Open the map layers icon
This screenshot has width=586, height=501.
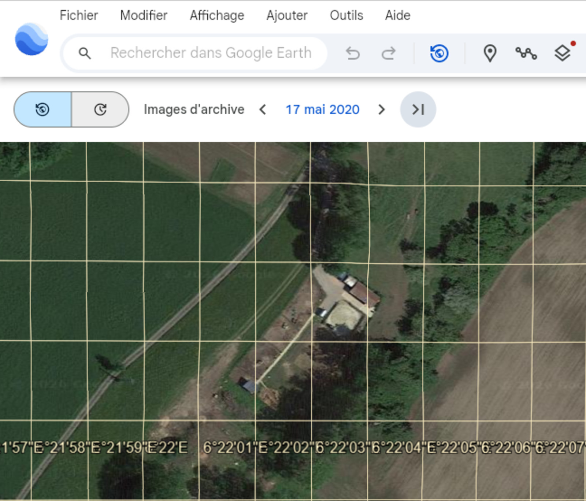[x=562, y=53]
